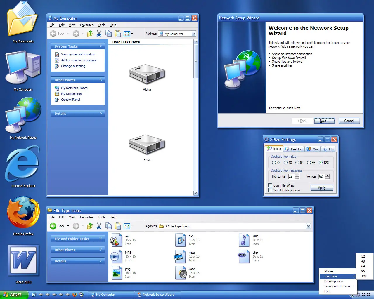Screen dimensions: 374x299
Task: Click the Up folder icon in File Type Icons
Action: pos(90,226)
